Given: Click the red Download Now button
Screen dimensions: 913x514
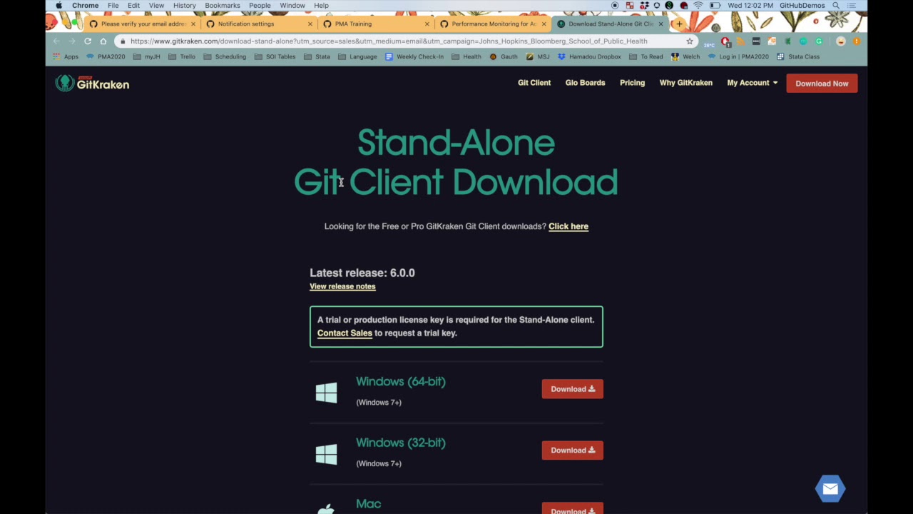Looking at the screenshot, I should pyautogui.click(x=822, y=84).
